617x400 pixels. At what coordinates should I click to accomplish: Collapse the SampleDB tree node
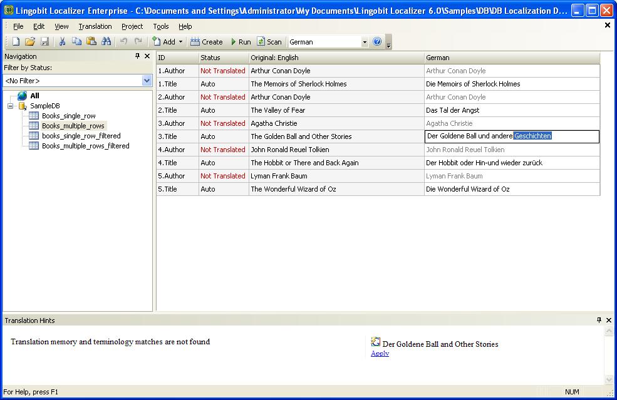point(11,106)
